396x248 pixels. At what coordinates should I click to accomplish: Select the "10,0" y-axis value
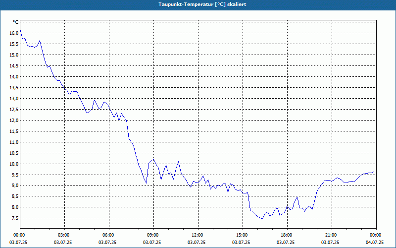14,164
